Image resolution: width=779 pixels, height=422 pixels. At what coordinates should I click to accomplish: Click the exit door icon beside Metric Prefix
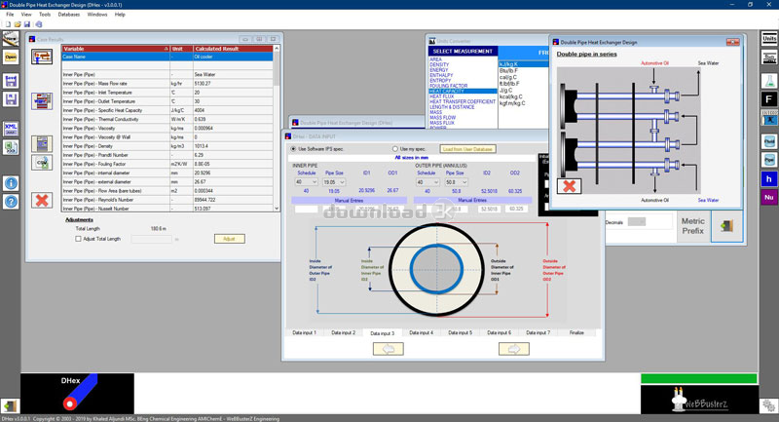tap(726, 226)
